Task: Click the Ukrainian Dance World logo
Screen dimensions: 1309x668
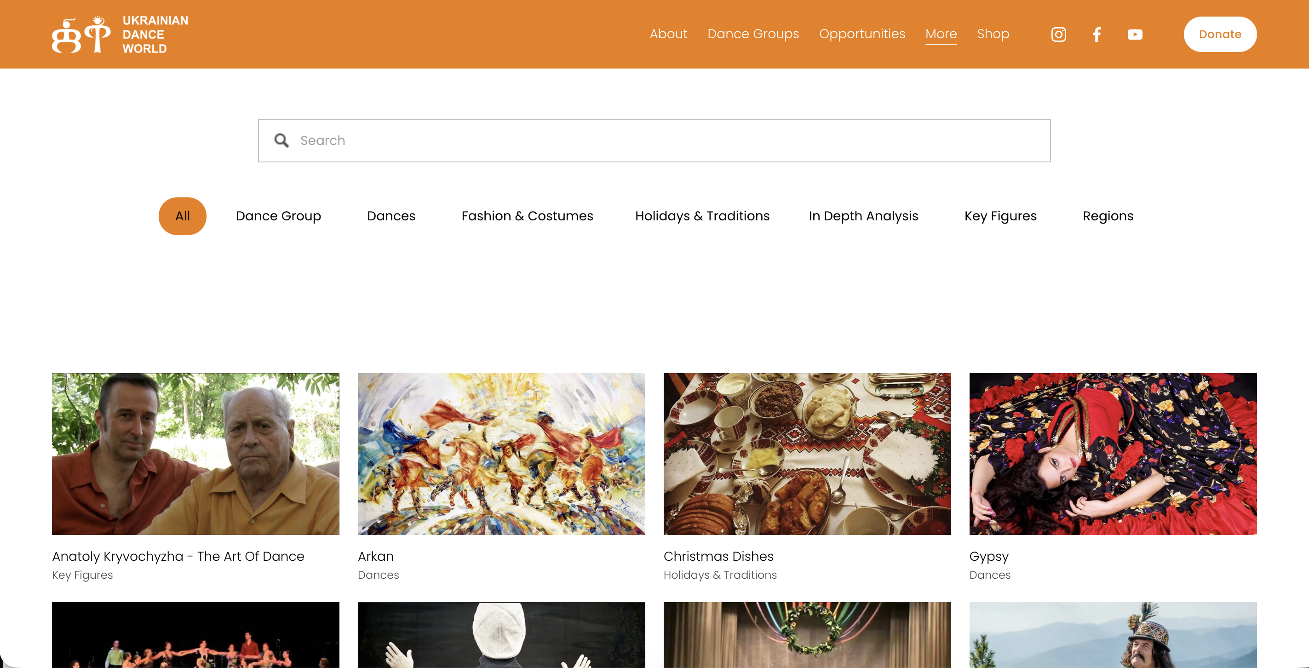Action: coord(120,34)
